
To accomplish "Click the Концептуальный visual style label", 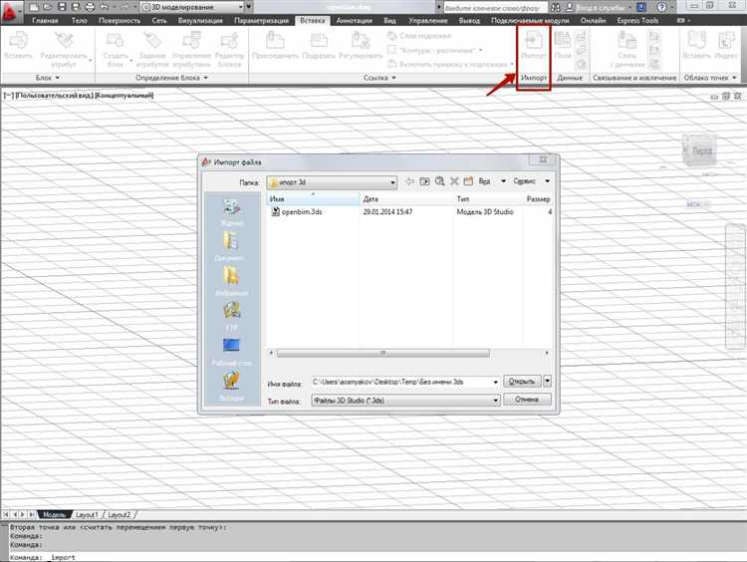I will point(124,96).
